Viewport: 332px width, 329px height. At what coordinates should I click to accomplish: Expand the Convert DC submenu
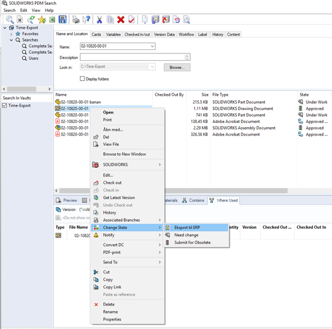[x=127, y=245]
